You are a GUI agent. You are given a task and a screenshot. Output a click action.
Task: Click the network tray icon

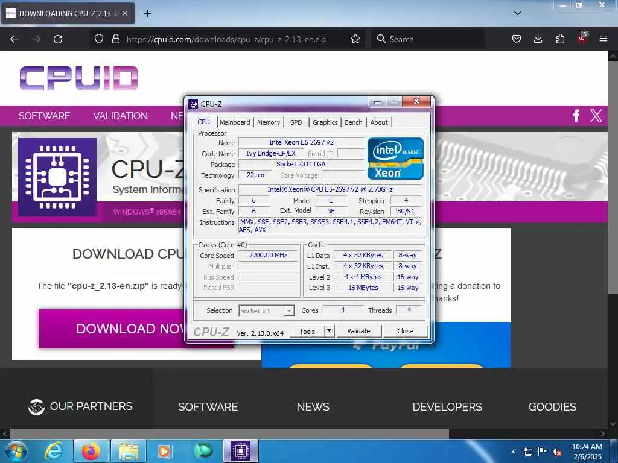tap(527, 452)
